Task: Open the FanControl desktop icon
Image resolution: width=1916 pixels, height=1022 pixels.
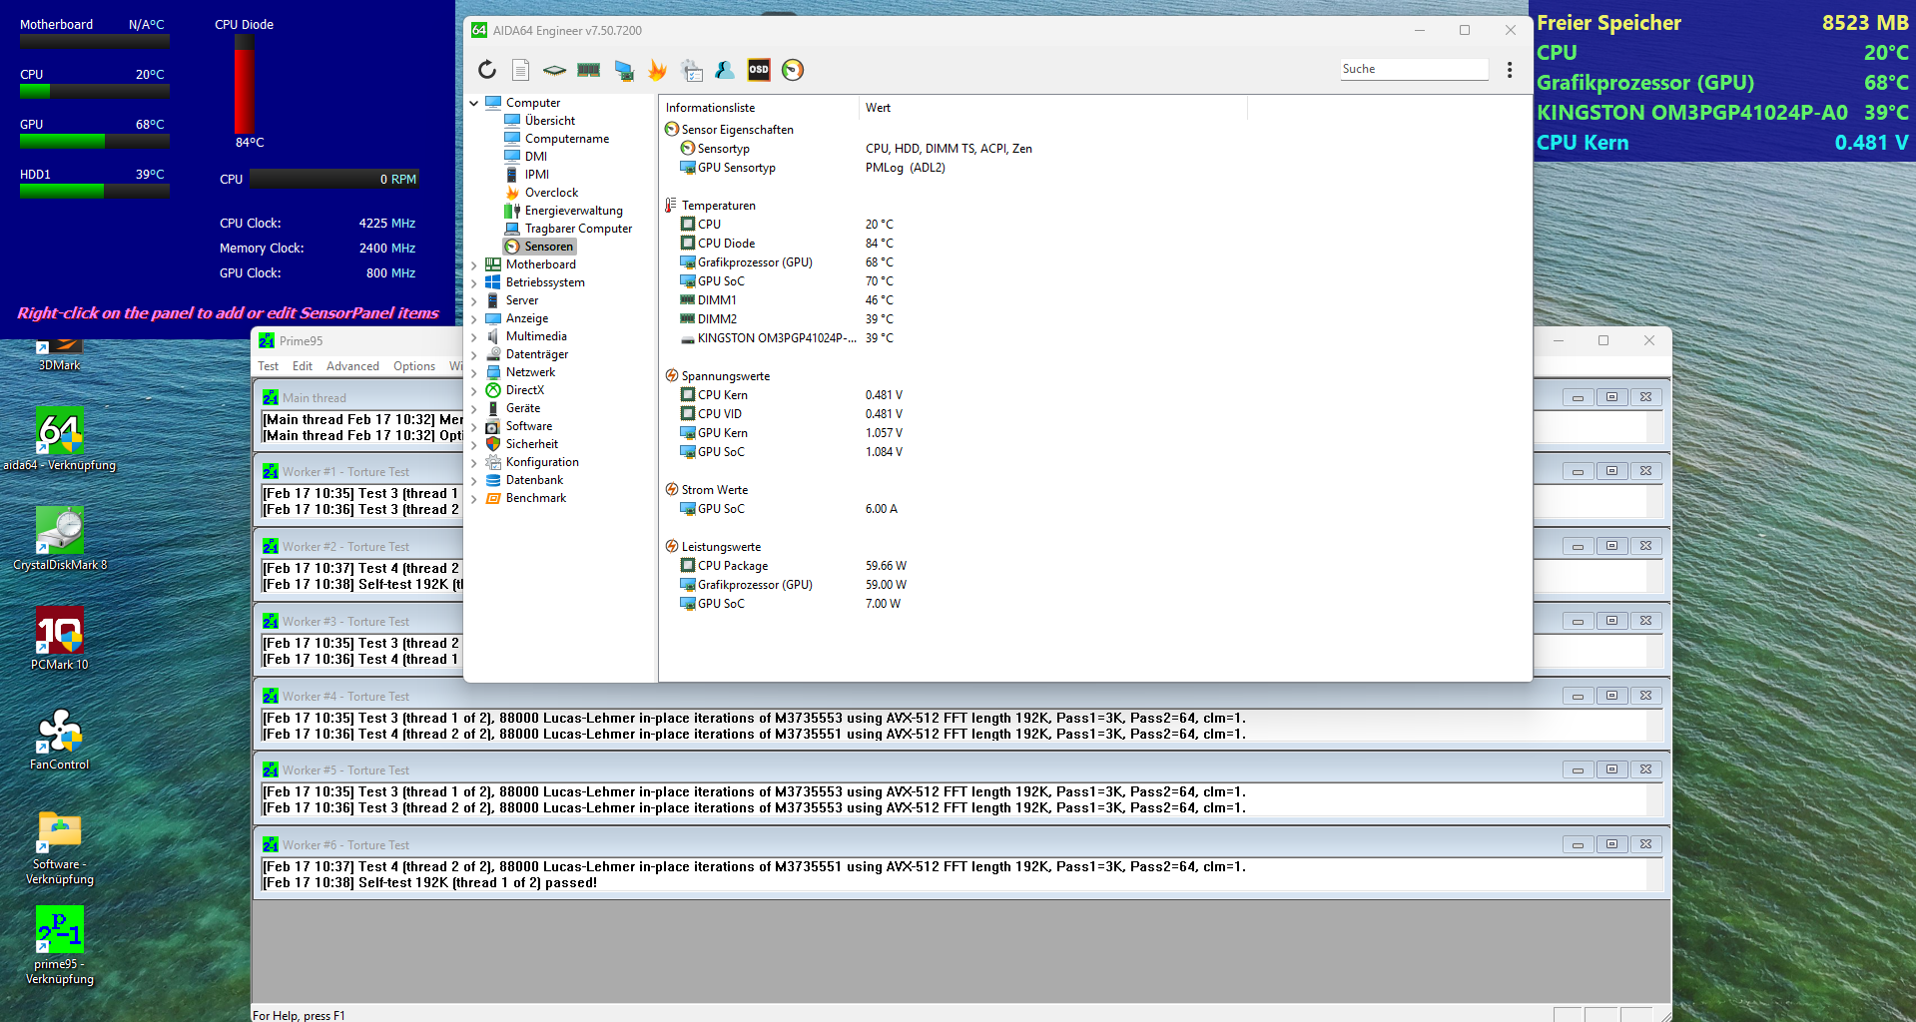Action: pos(60,739)
